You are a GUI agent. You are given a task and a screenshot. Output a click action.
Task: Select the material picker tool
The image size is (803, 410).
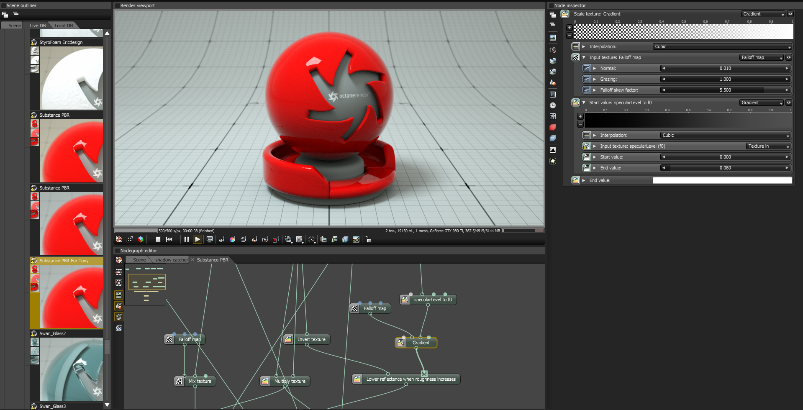click(243, 239)
